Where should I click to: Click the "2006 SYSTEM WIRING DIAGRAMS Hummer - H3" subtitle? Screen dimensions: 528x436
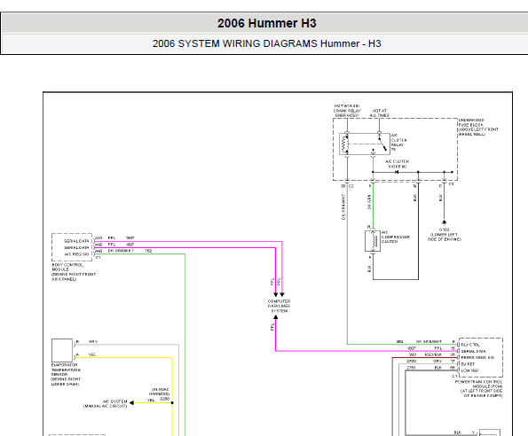[266, 43]
